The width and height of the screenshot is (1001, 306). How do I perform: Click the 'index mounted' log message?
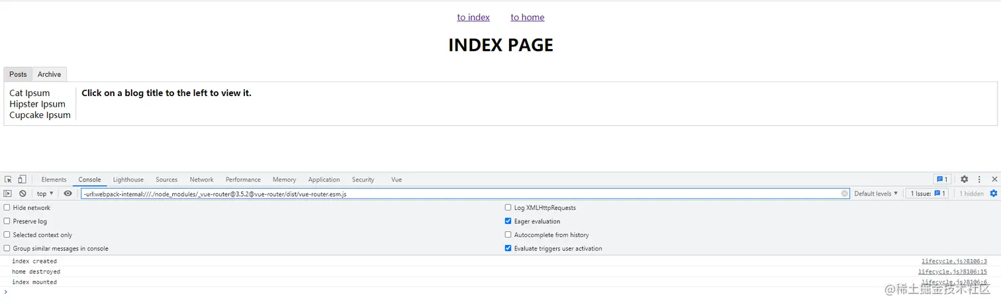tap(34, 282)
